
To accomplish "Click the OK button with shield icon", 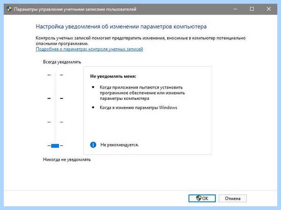I will [x=202, y=198].
